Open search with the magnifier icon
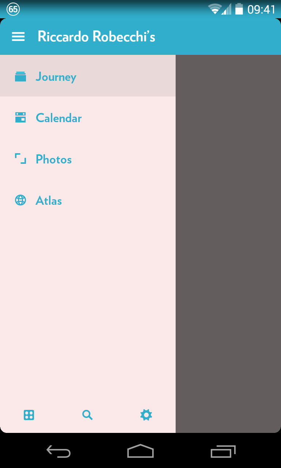 (87, 415)
